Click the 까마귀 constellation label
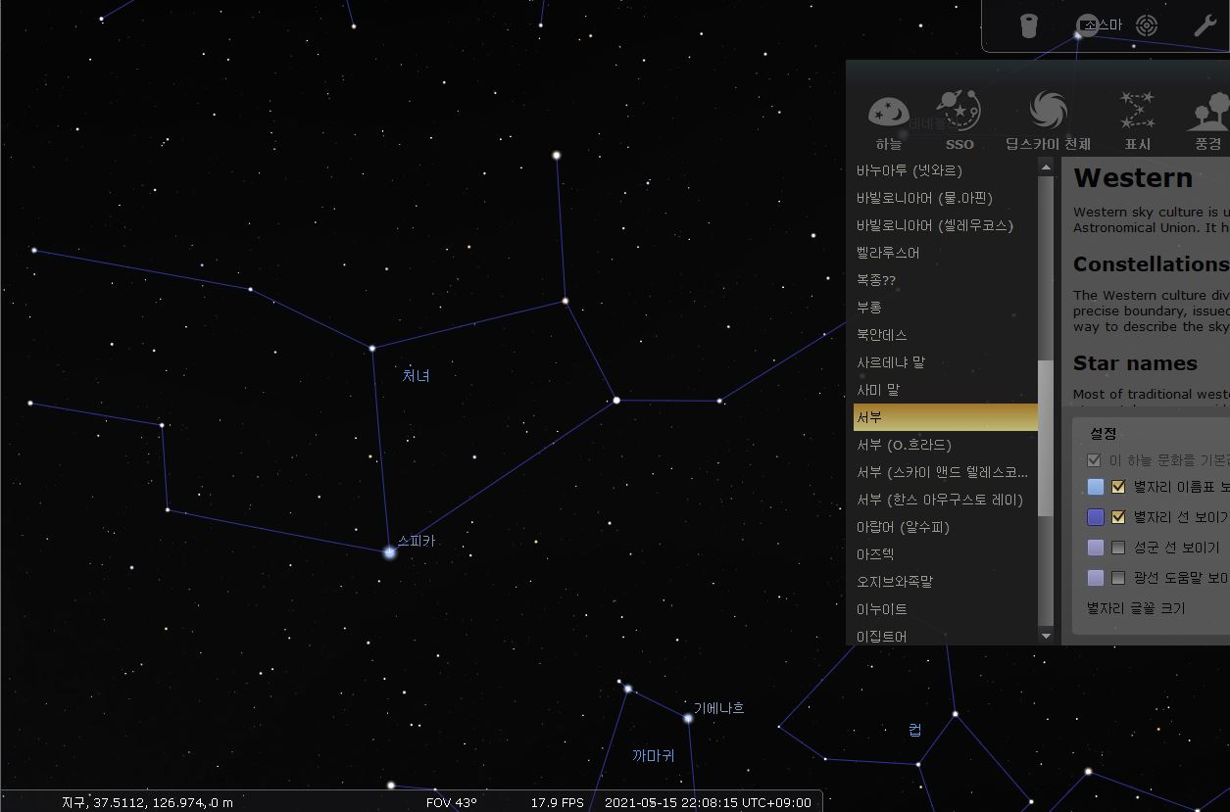The width and height of the screenshot is (1230, 812). tap(654, 755)
